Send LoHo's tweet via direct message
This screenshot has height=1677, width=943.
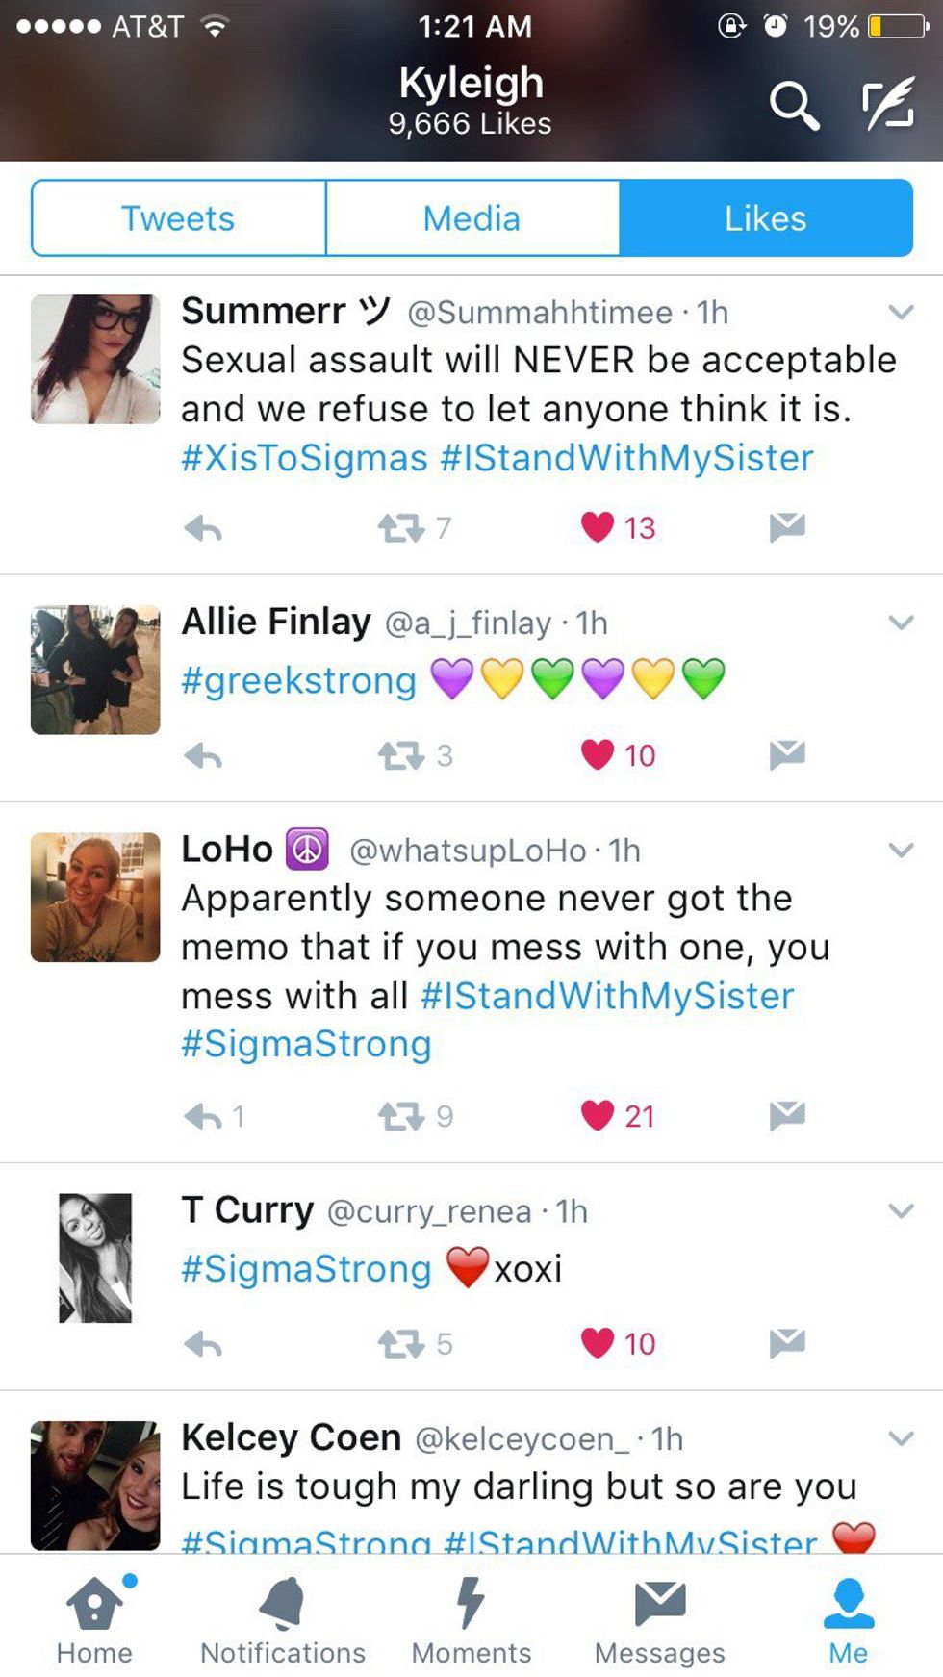(787, 1115)
